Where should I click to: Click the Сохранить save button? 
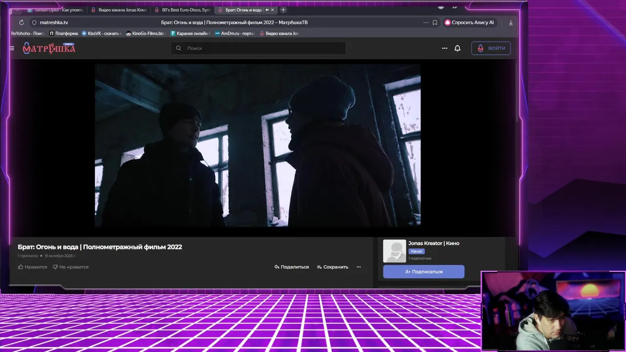333,267
